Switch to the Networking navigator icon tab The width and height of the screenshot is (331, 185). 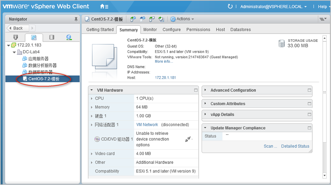pos(69,37)
